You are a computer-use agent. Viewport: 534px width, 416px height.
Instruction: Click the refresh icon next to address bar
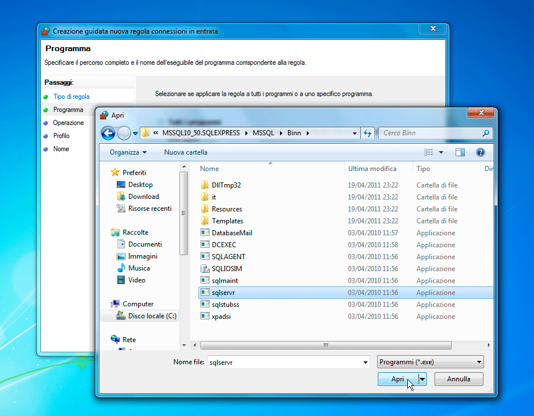click(x=368, y=133)
